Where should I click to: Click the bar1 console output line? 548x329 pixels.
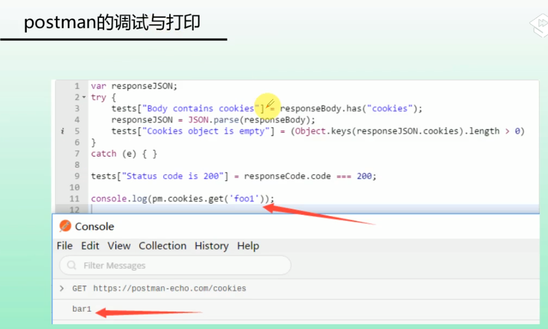82,309
